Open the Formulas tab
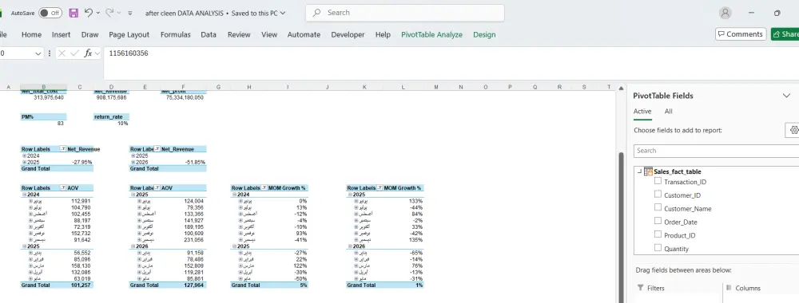Screen dimensions: 799x303 175,34
